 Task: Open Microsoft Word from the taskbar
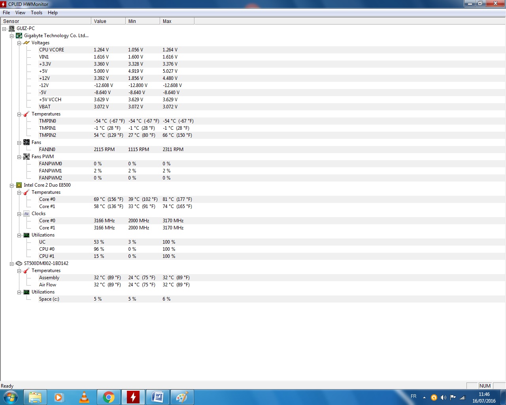tap(158, 397)
